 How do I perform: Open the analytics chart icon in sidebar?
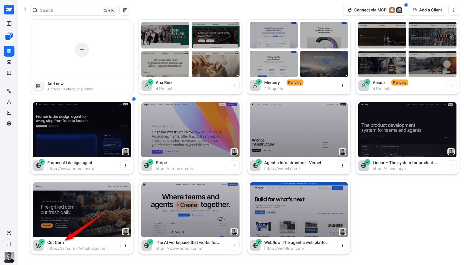[x=9, y=113]
